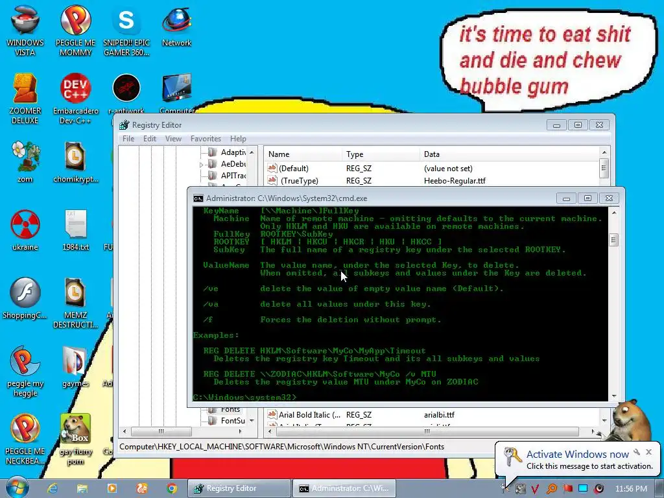Select the FontSu... key in the tree
Screen dimensions: 664x498
233,420
